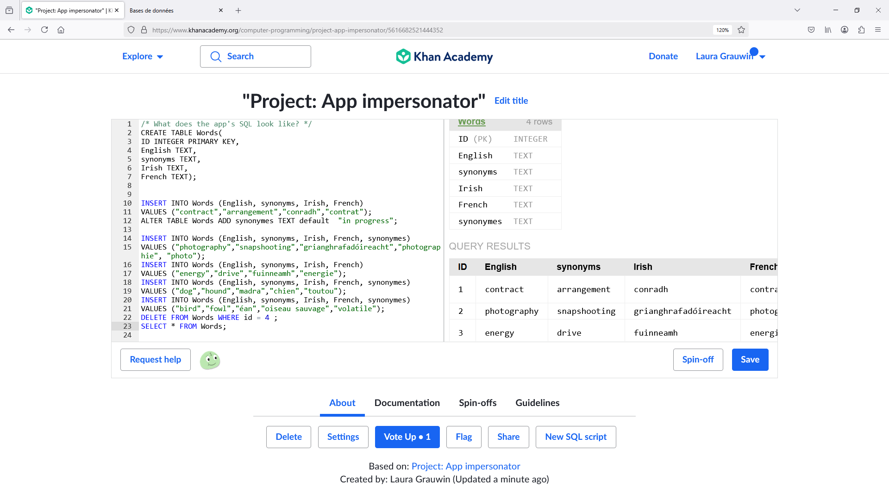889x500 pixels.
Task: Click the Edit title link
Action: (x=511, y=101)
